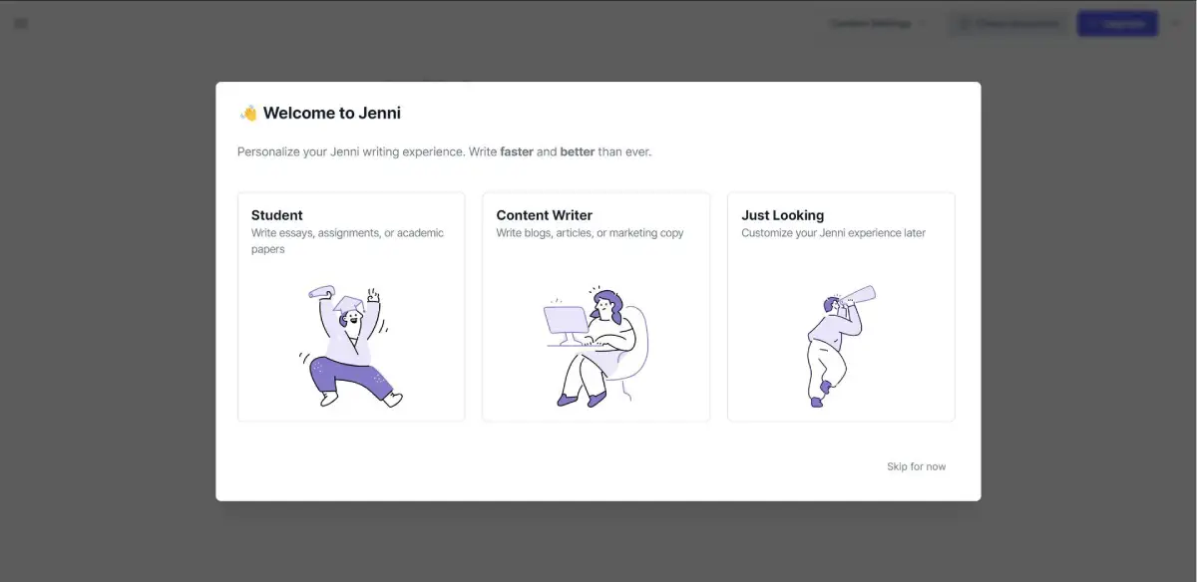
Task: Skip for now link in welcome dialog
Action: (x=916, y=466)
